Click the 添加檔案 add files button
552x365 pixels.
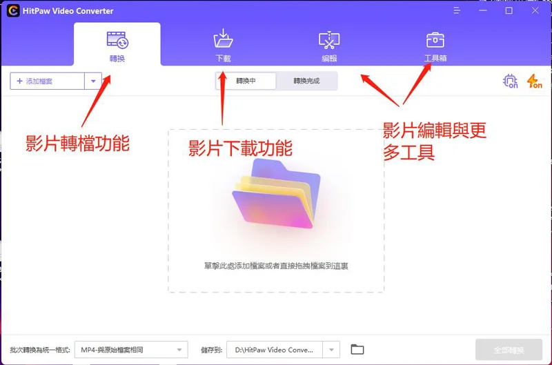47,81
